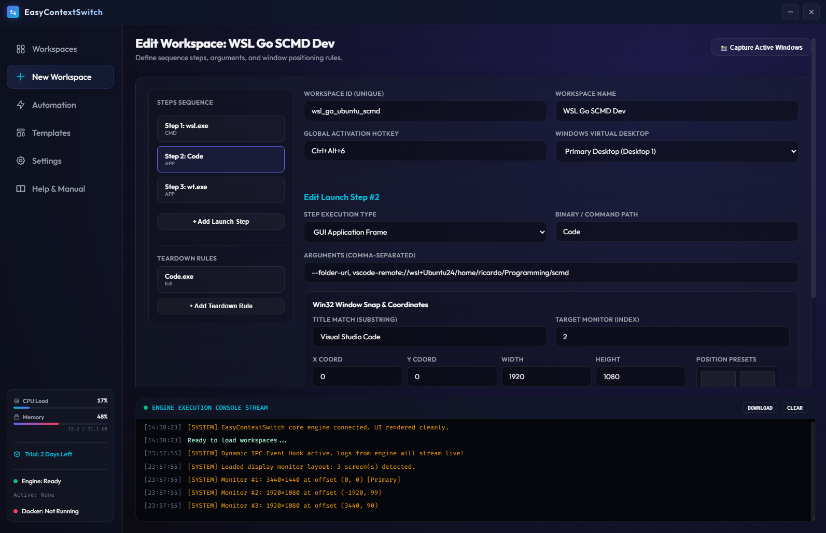Open the Code.exe Kill teardown rule
Viewport: 826px width, 533px height.
221,280
